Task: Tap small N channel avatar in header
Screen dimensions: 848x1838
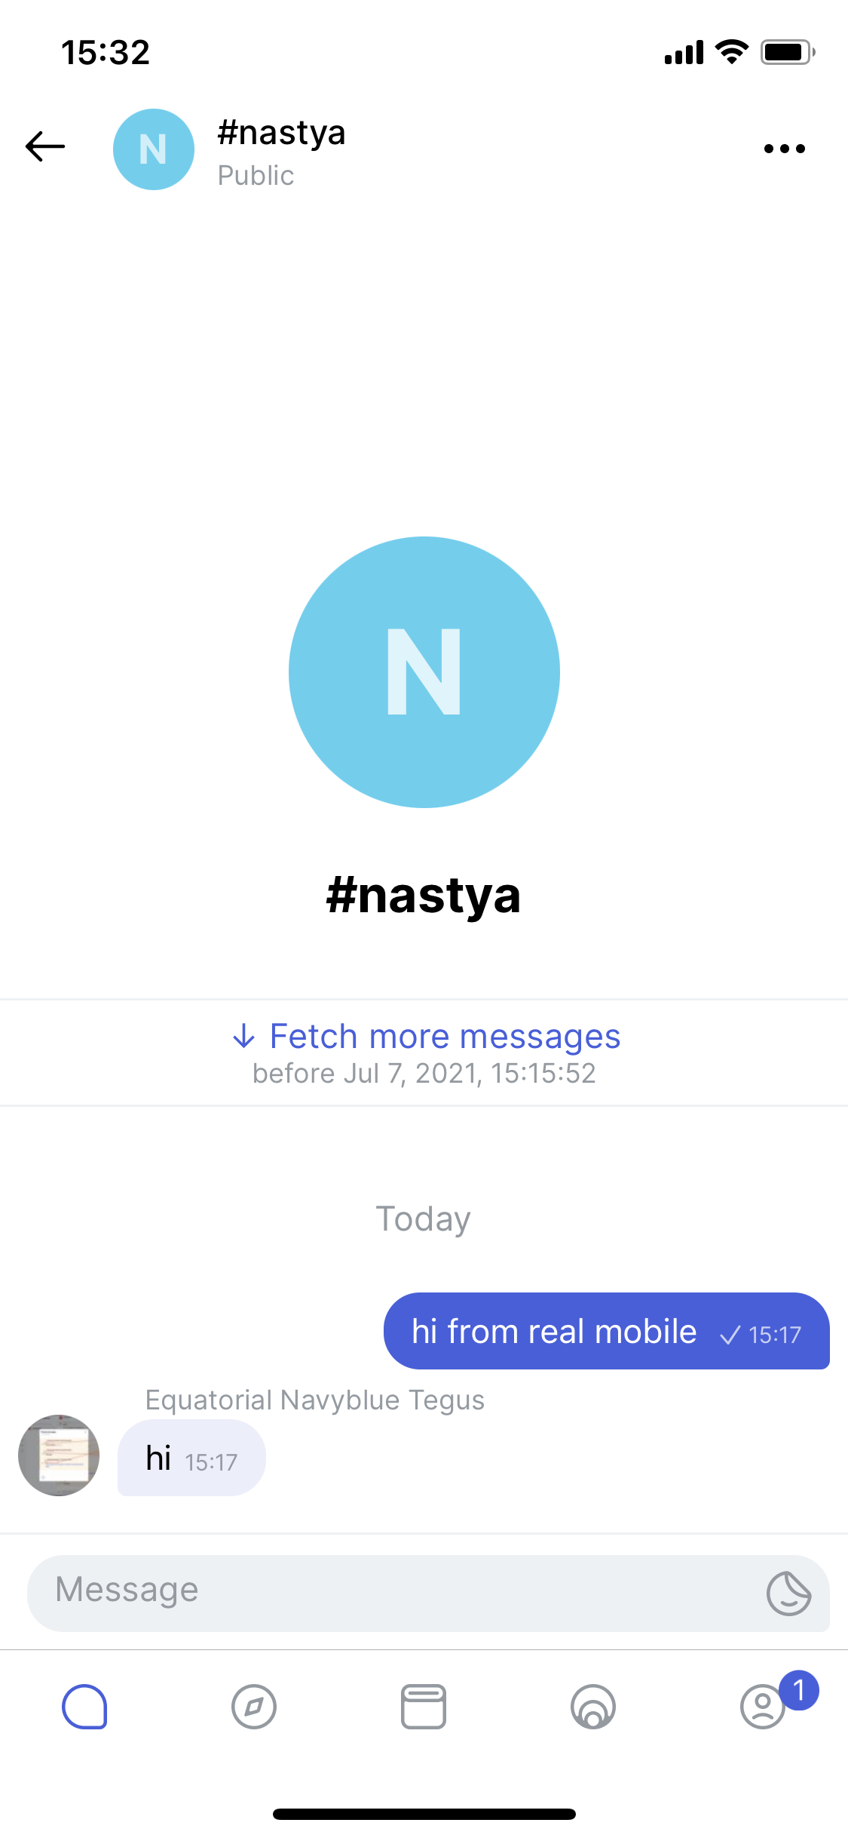Action: click(x=154, y=149)
